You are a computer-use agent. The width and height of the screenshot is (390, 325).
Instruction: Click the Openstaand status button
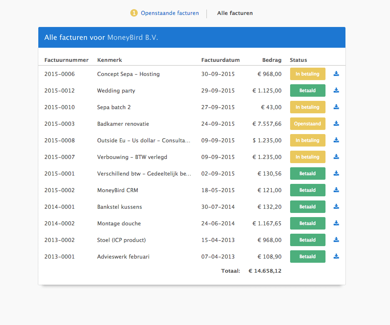pos(308,124)
